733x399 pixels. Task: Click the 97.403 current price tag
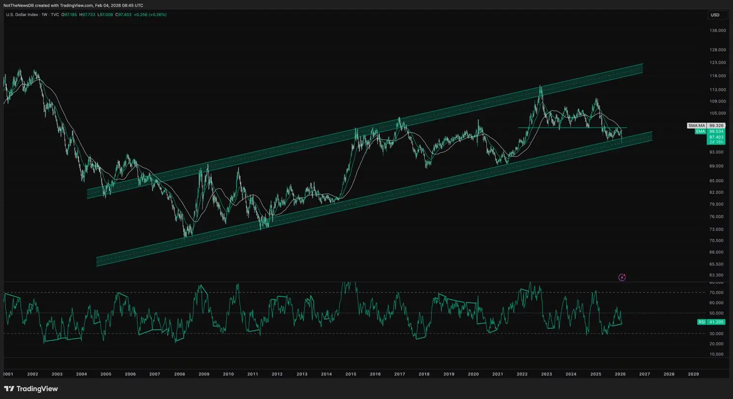[716, 137]
